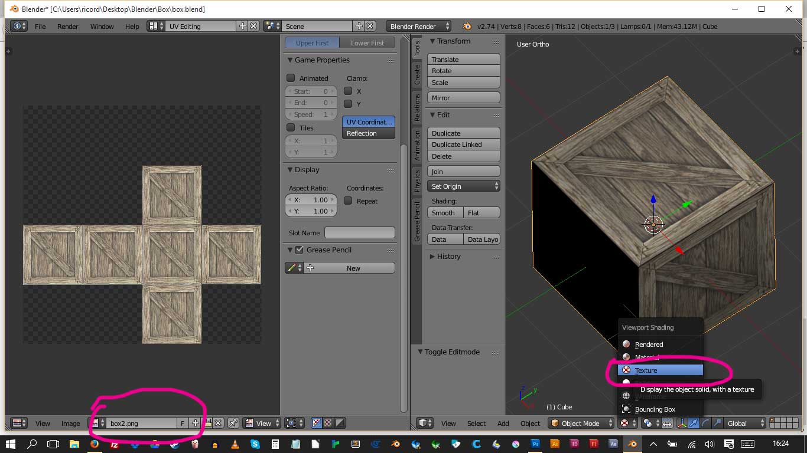This screenshot has height=453, width=807.
Task: Pin the image in UV editor
Action: click(233, 423)
